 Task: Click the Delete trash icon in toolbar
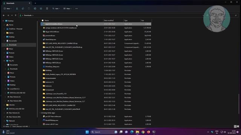tap(47, 9)
